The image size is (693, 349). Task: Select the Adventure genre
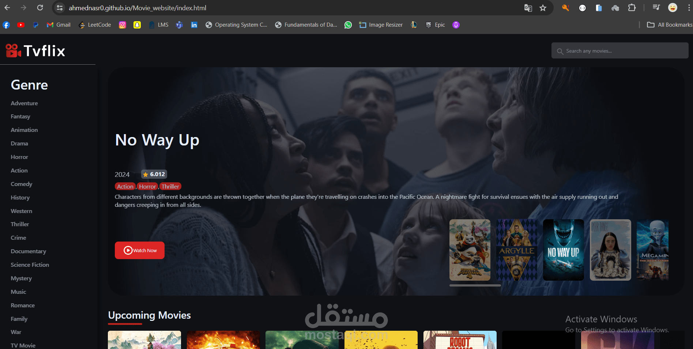[24, 103]
